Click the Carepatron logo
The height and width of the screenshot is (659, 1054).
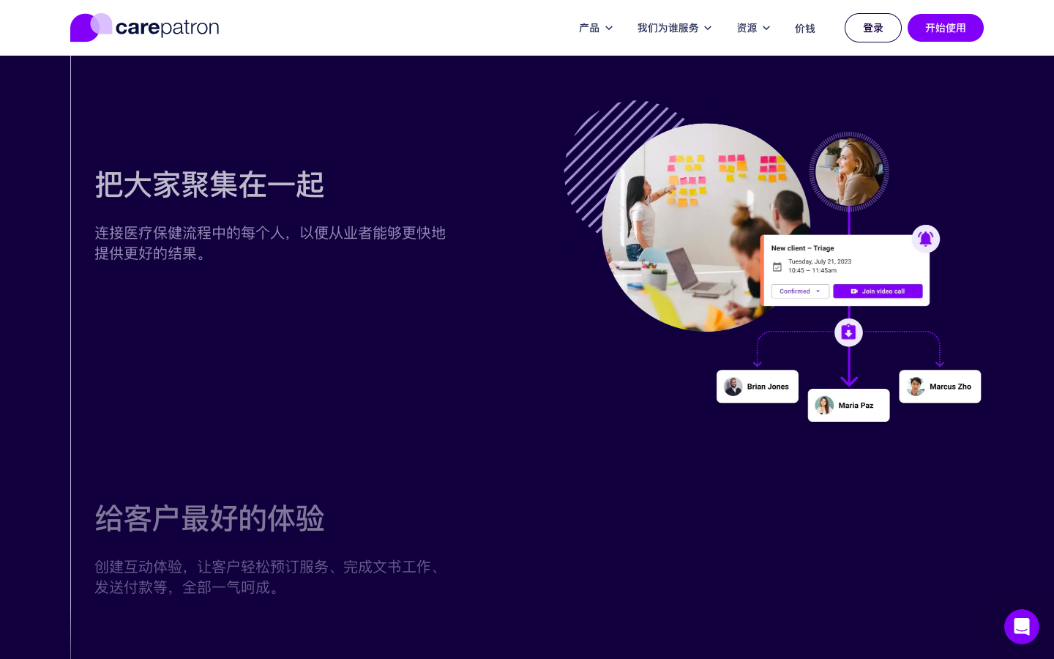click(144, 27)
